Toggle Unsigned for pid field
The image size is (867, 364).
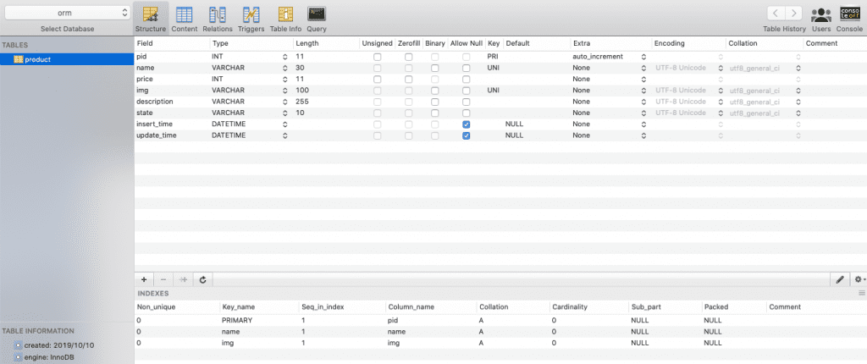click(x=377, y=57)
